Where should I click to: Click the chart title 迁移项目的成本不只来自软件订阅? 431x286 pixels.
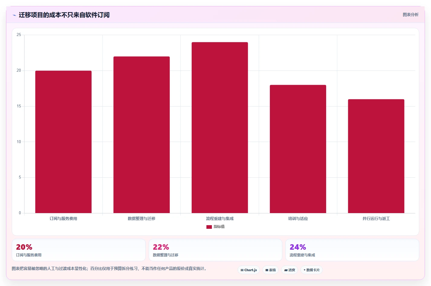64,15
